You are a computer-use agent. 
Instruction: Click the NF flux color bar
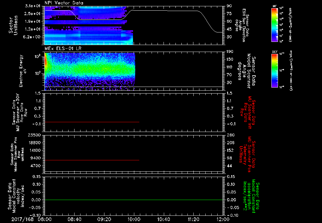tap(275, 25)
